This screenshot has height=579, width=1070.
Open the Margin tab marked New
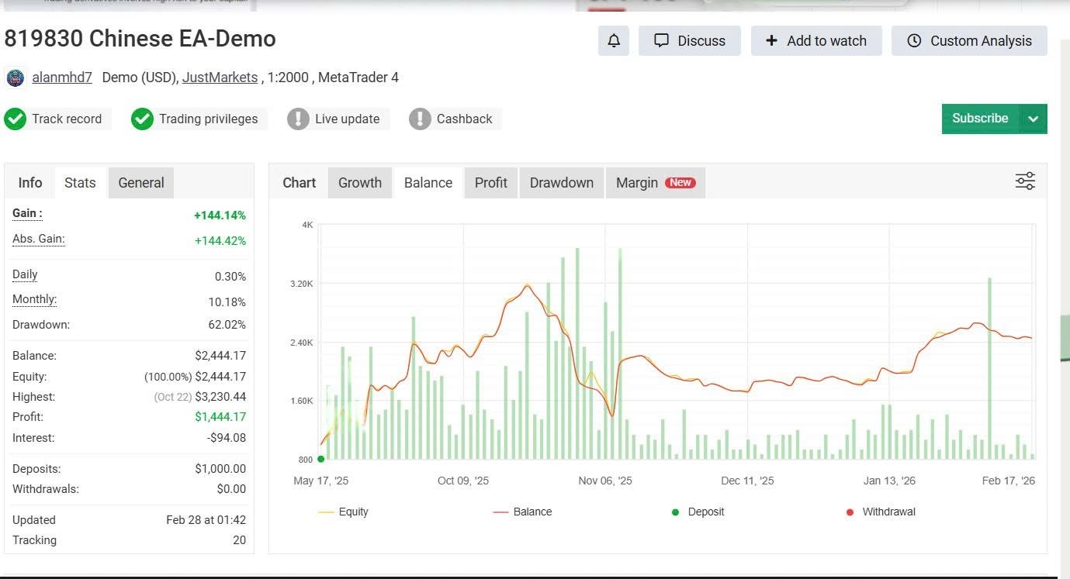655,183
